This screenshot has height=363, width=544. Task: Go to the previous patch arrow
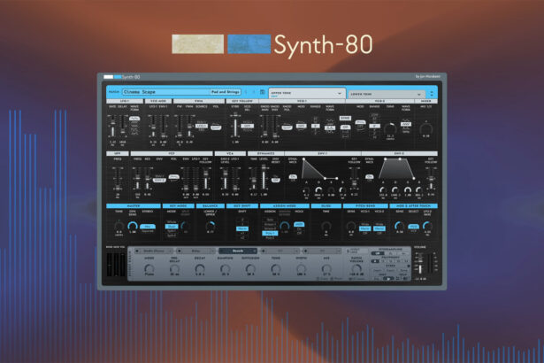pos(246,92)
